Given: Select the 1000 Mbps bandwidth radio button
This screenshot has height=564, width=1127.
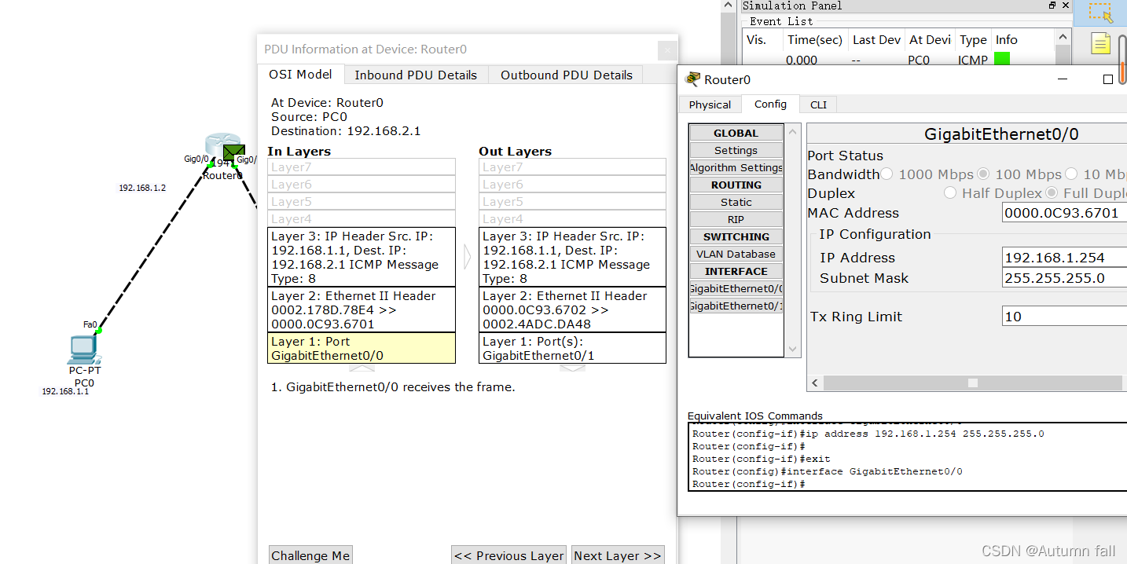Looking at the screenshot, I should (x=887, y=174).
